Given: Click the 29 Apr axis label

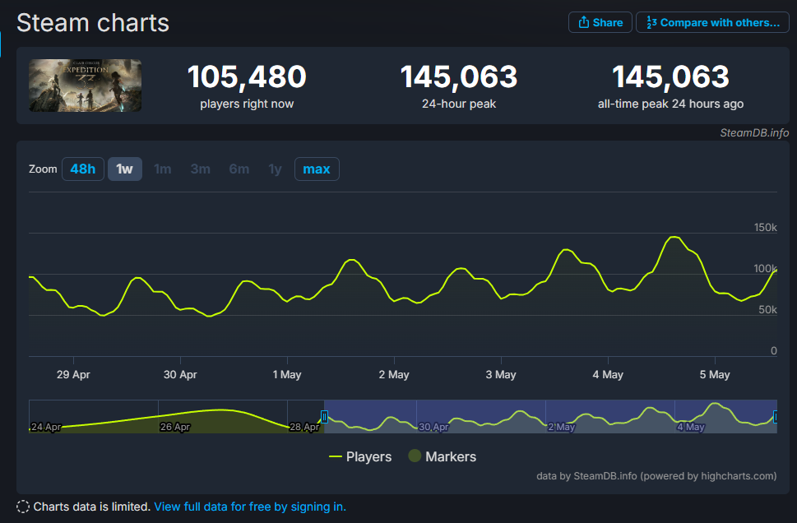Looking at the screenshot, I should tap(73, 375).
